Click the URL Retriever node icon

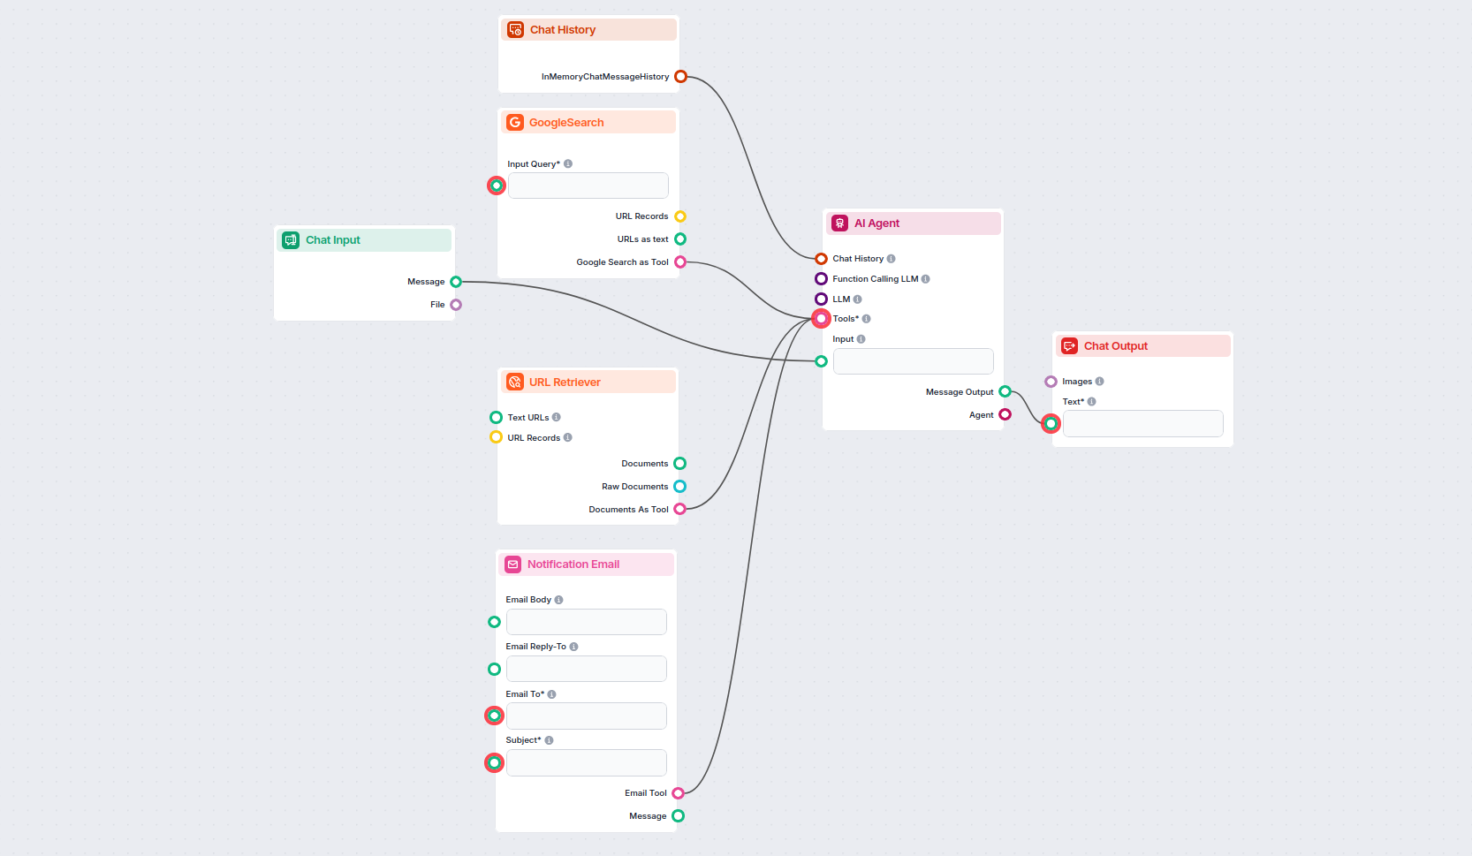(515, 382)
